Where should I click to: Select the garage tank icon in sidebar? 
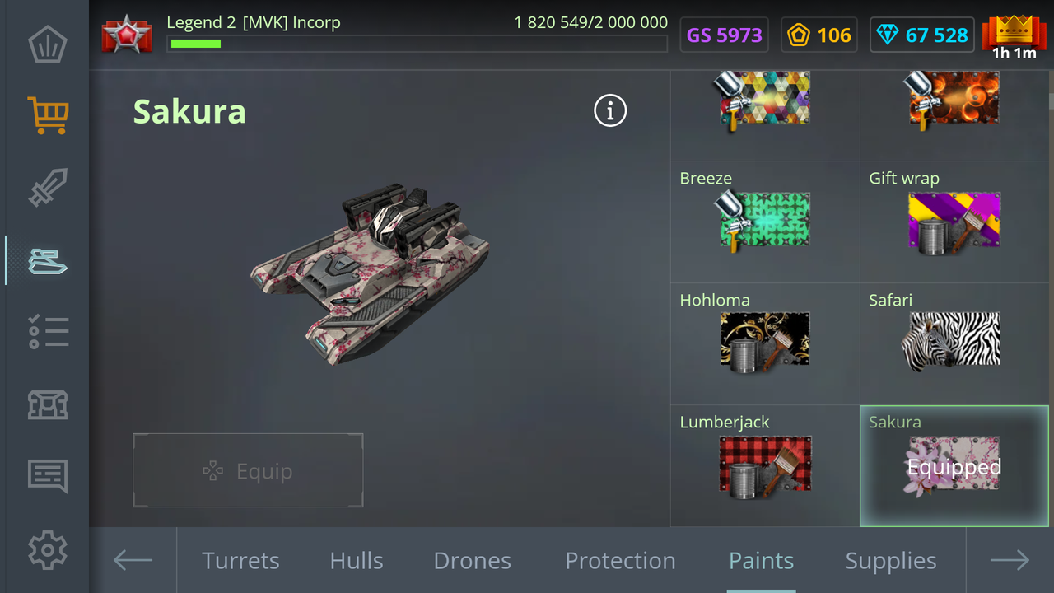(47, 260)
